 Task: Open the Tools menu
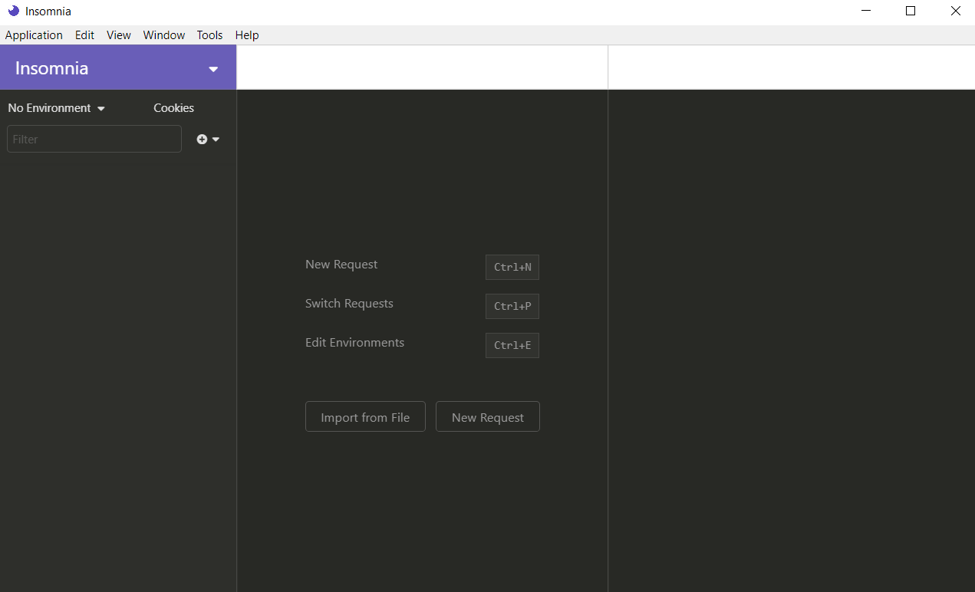click(x=209, y=35)
